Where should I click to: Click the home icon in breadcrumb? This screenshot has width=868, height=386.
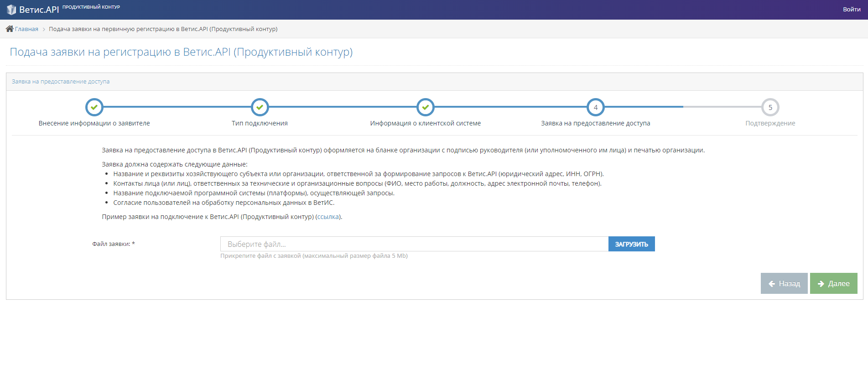tap(10, 29)
